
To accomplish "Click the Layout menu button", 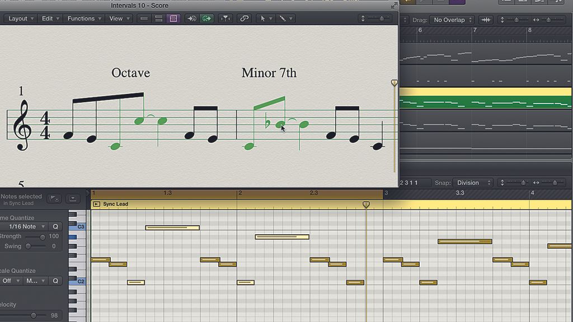I will click(x=20, y=18).
